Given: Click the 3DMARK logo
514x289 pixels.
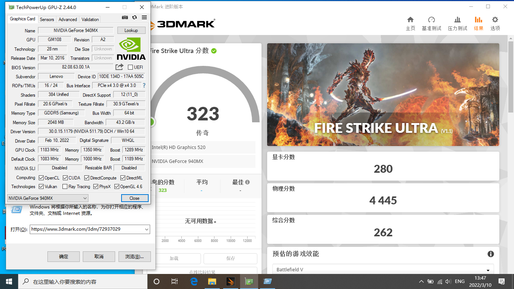Looking at the screenshot, I should coord(182,24).
